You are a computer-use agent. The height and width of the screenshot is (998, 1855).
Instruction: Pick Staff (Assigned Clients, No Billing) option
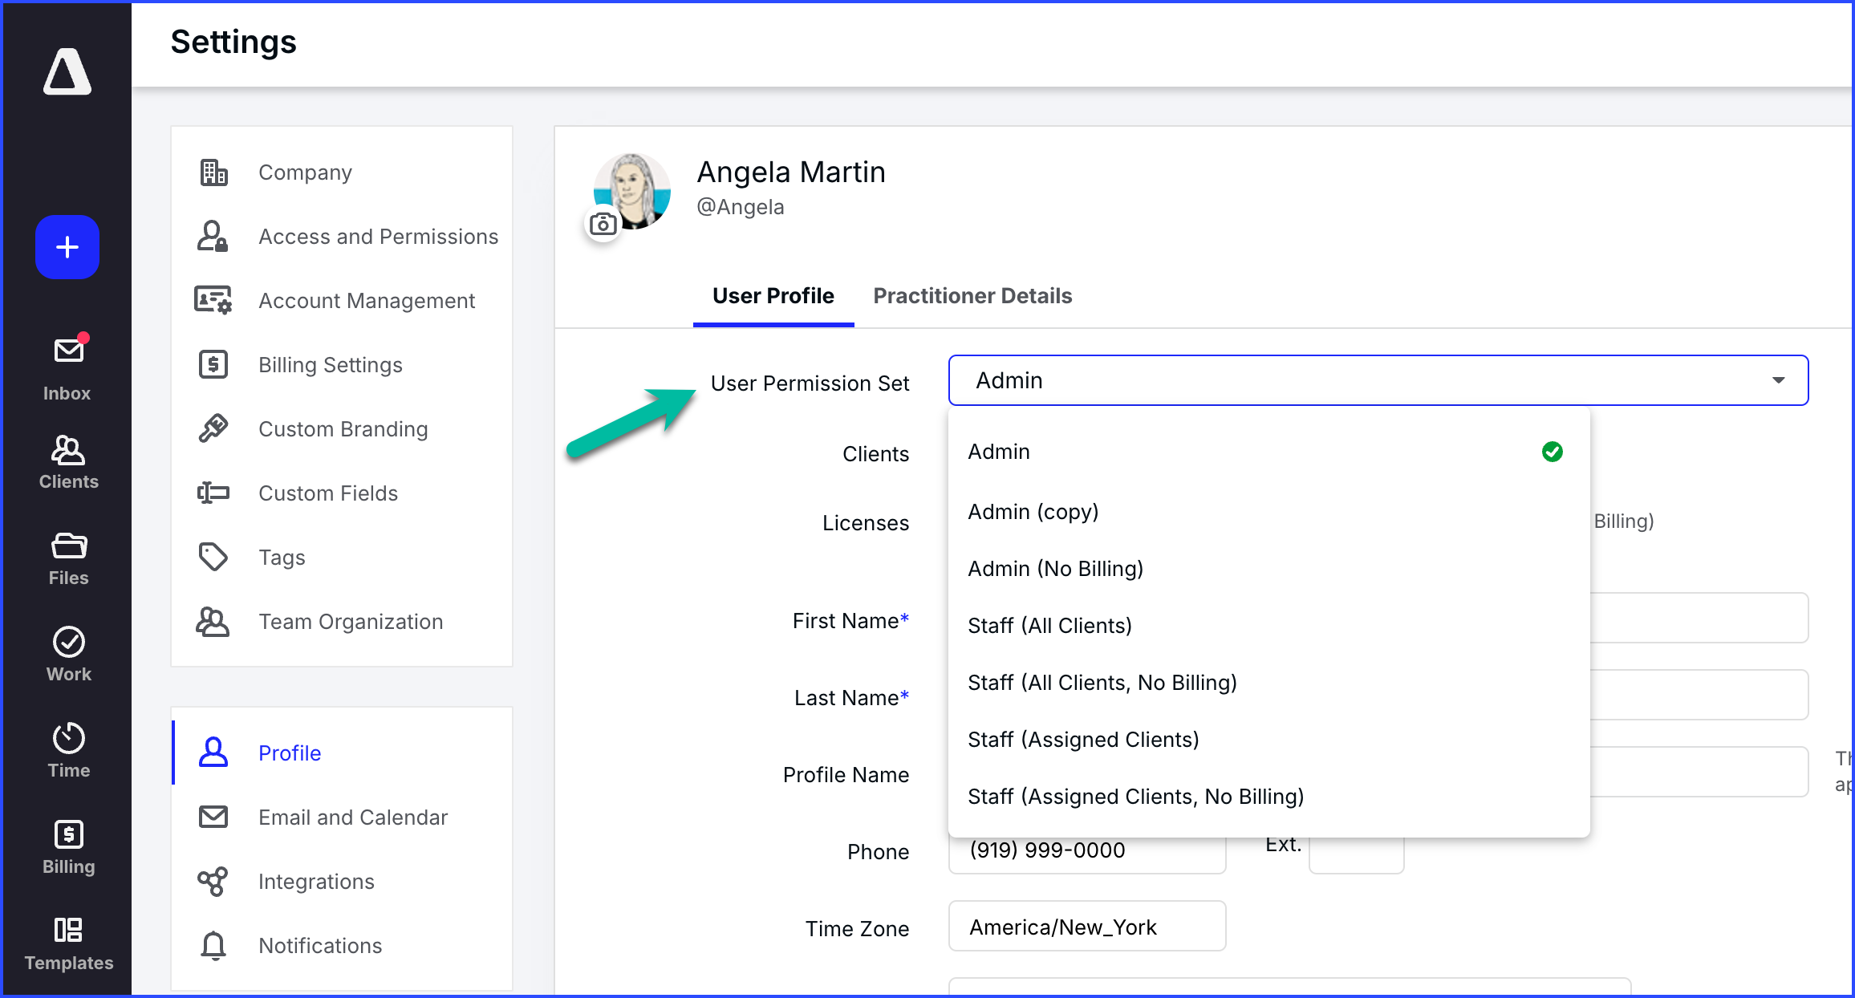tap(1135, 797)
